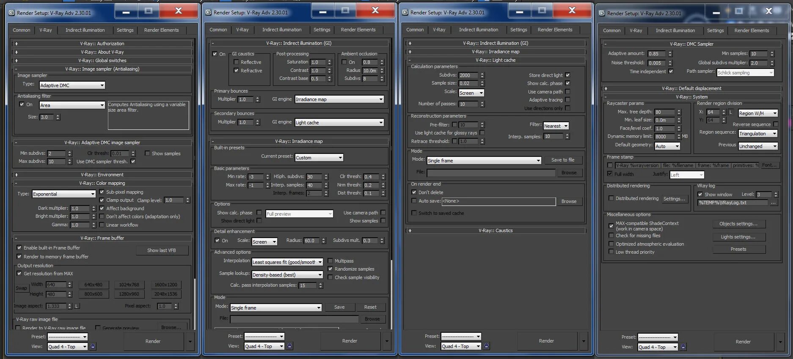The image size is (793, 359).
Task: Click 3ds Max app icon in first window title
Action: (x=11, y=13)
